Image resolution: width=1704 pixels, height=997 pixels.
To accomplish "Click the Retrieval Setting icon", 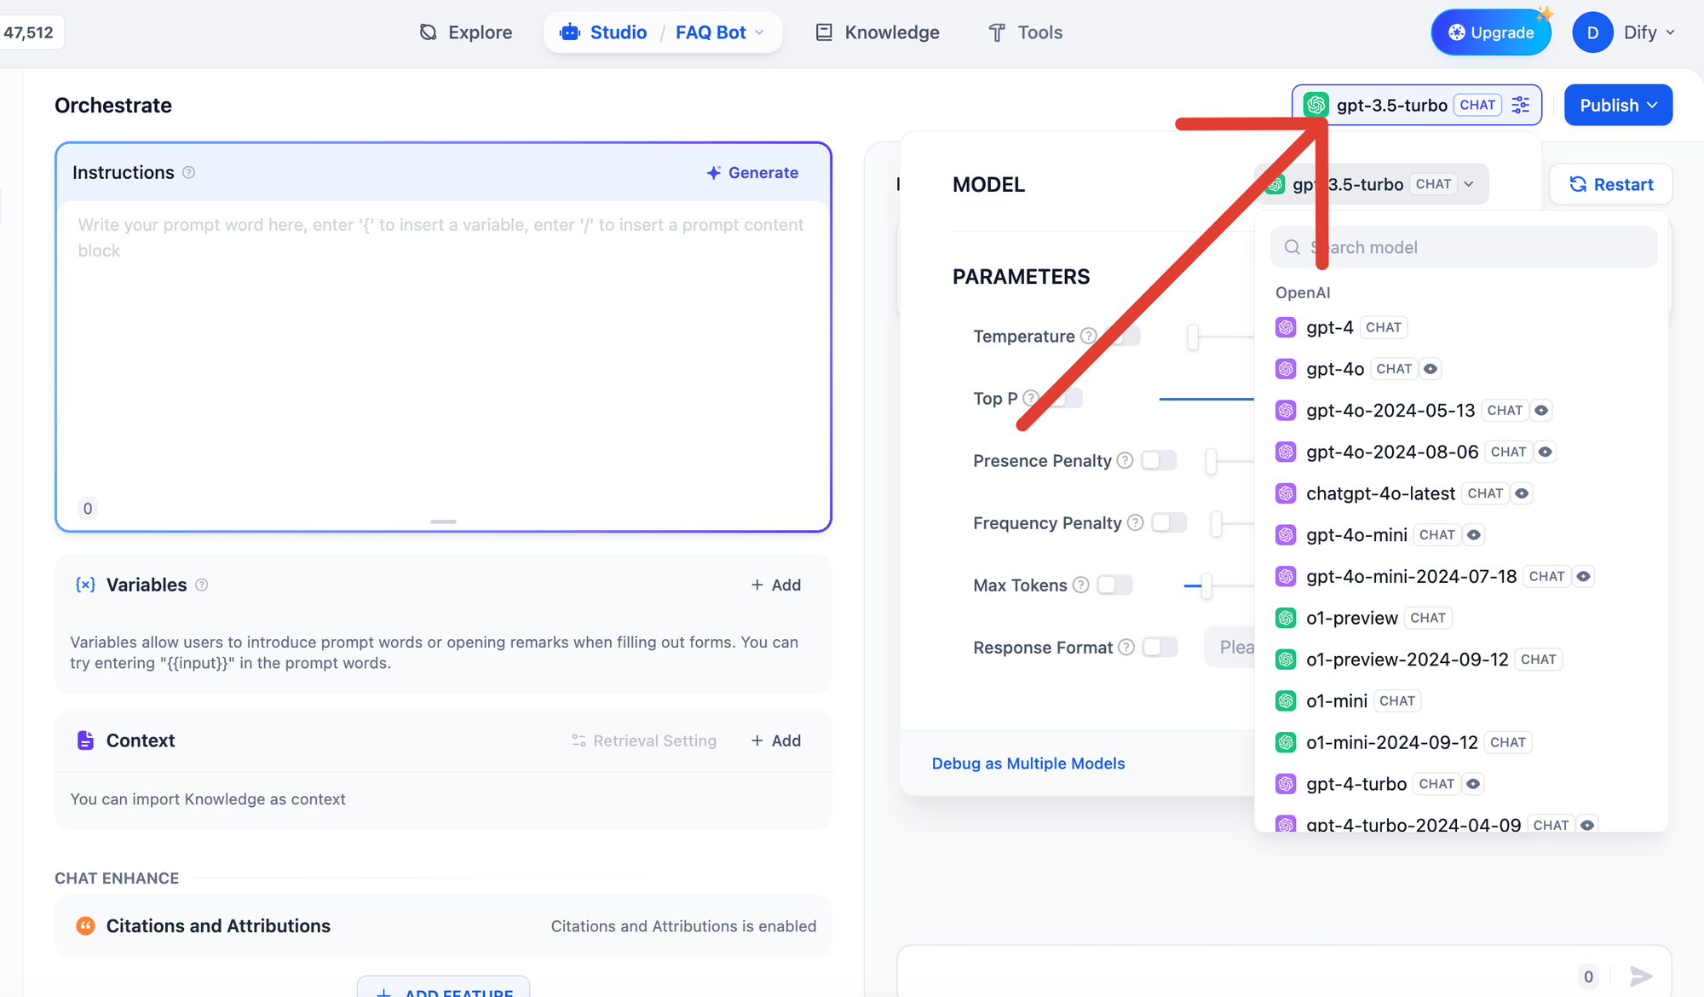I will tap(579, 741).
